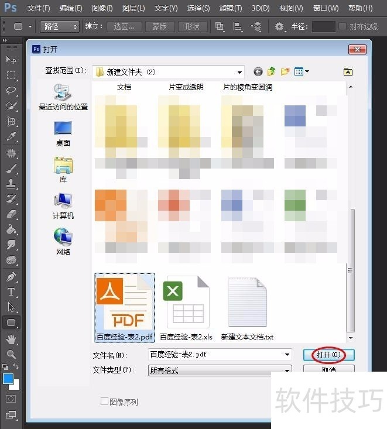Open the 文件(F) menu

tap(39, 8)
